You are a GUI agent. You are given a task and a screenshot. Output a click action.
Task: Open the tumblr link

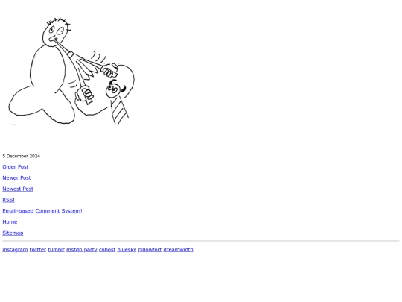click(56, 250)
